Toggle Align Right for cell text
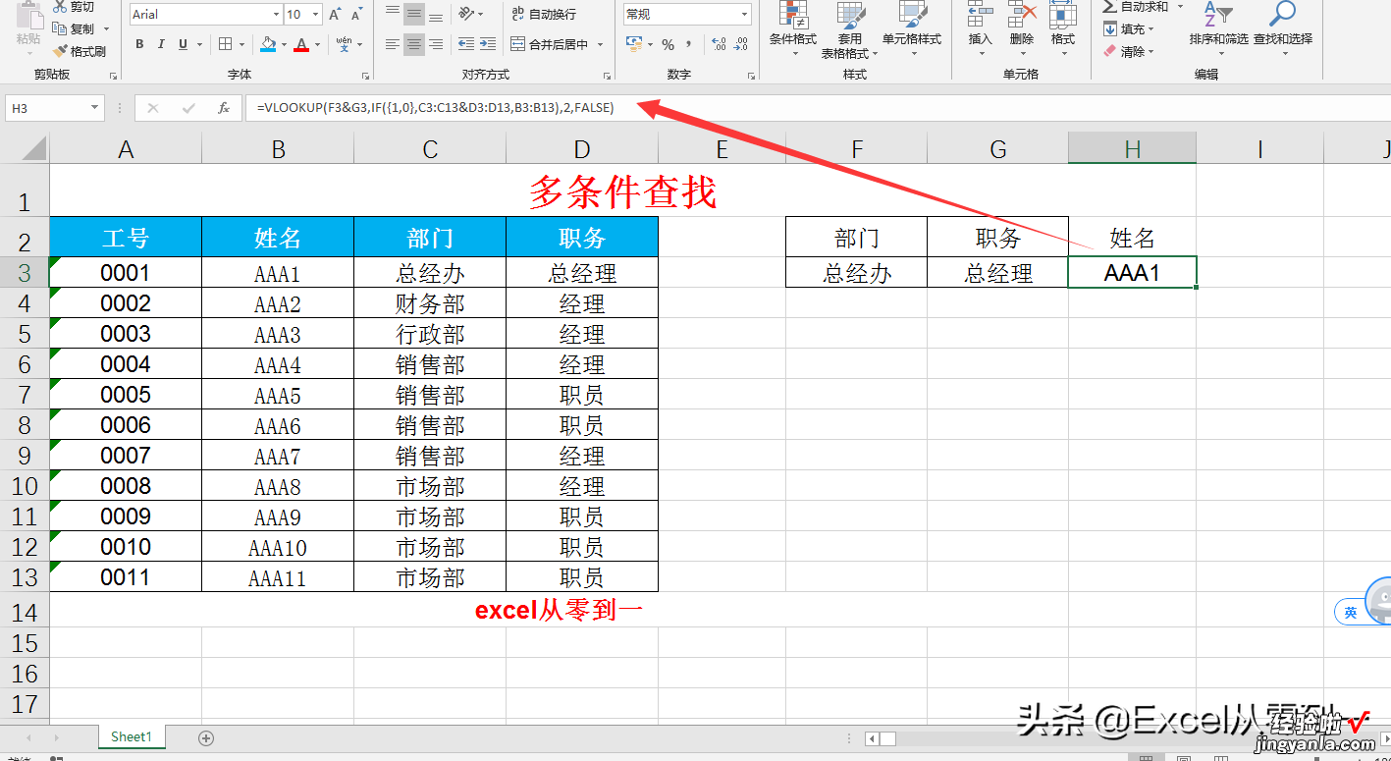1391x761 pixels. pos(436,44)
